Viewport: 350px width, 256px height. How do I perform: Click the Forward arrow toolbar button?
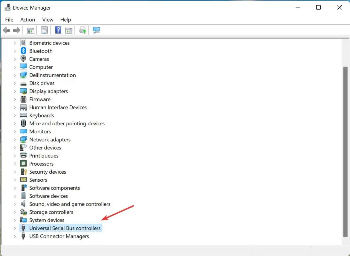17,30
